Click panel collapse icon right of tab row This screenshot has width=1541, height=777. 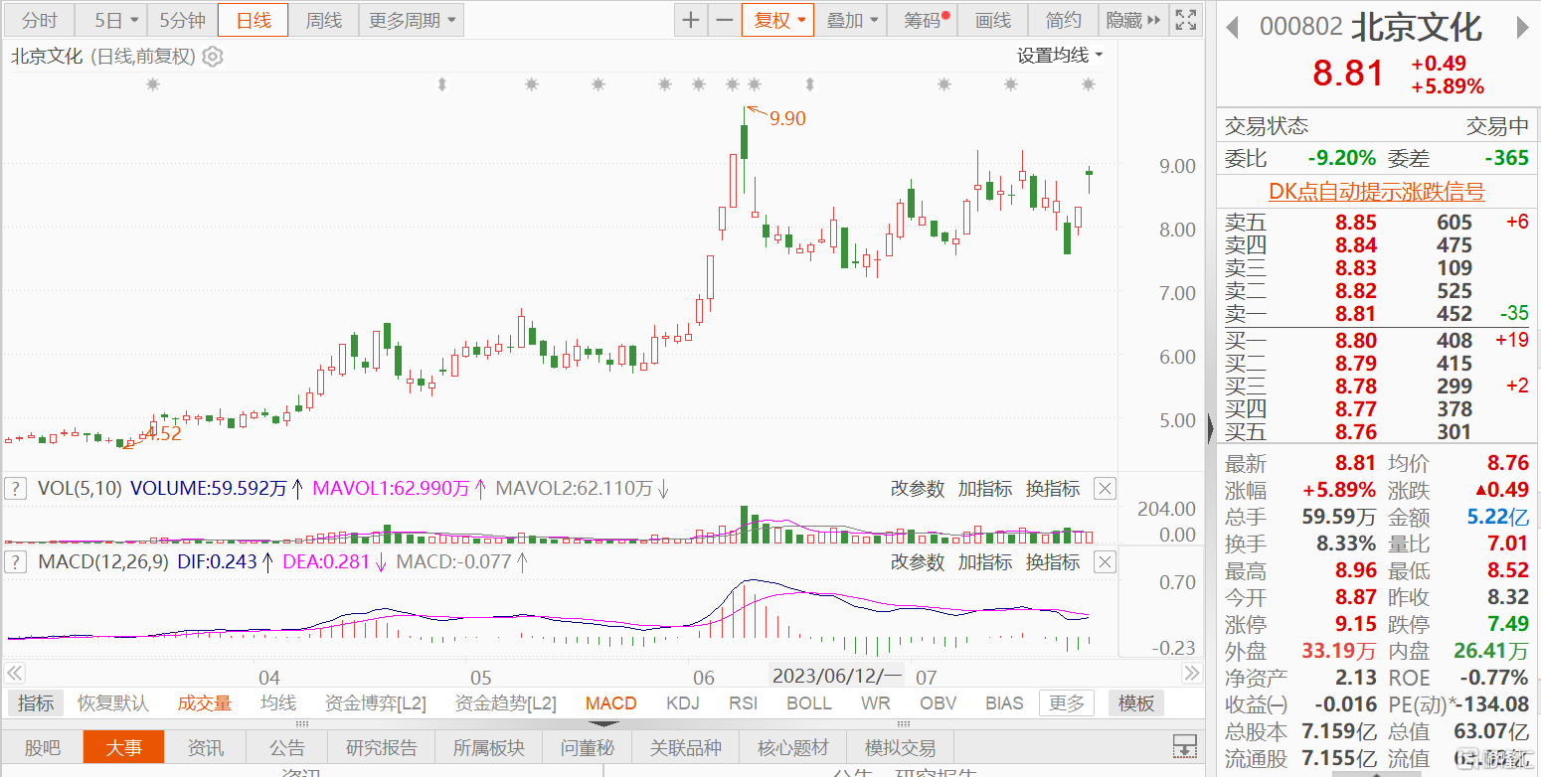click(1184, 746)
